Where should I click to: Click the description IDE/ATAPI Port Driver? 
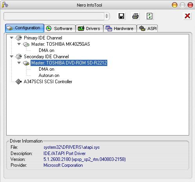[x=65, y=153]
